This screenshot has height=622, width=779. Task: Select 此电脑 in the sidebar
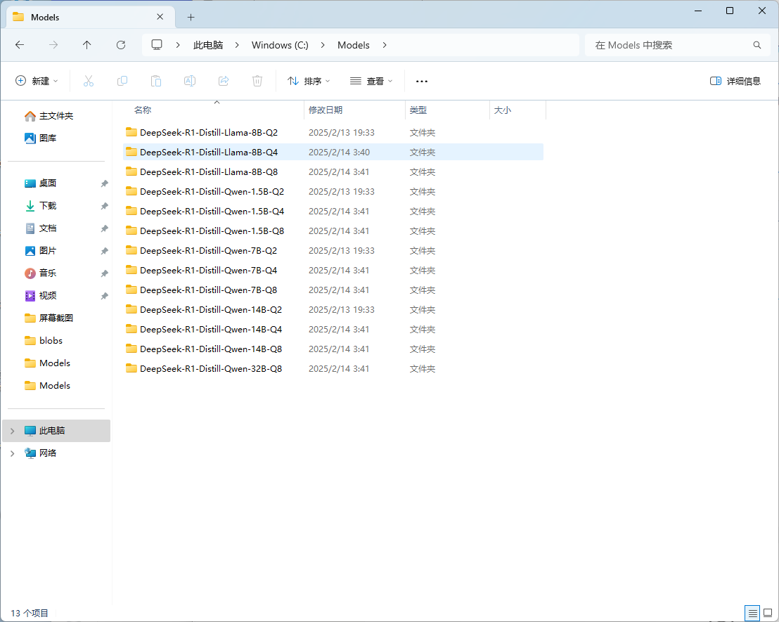tap(57, 431)
